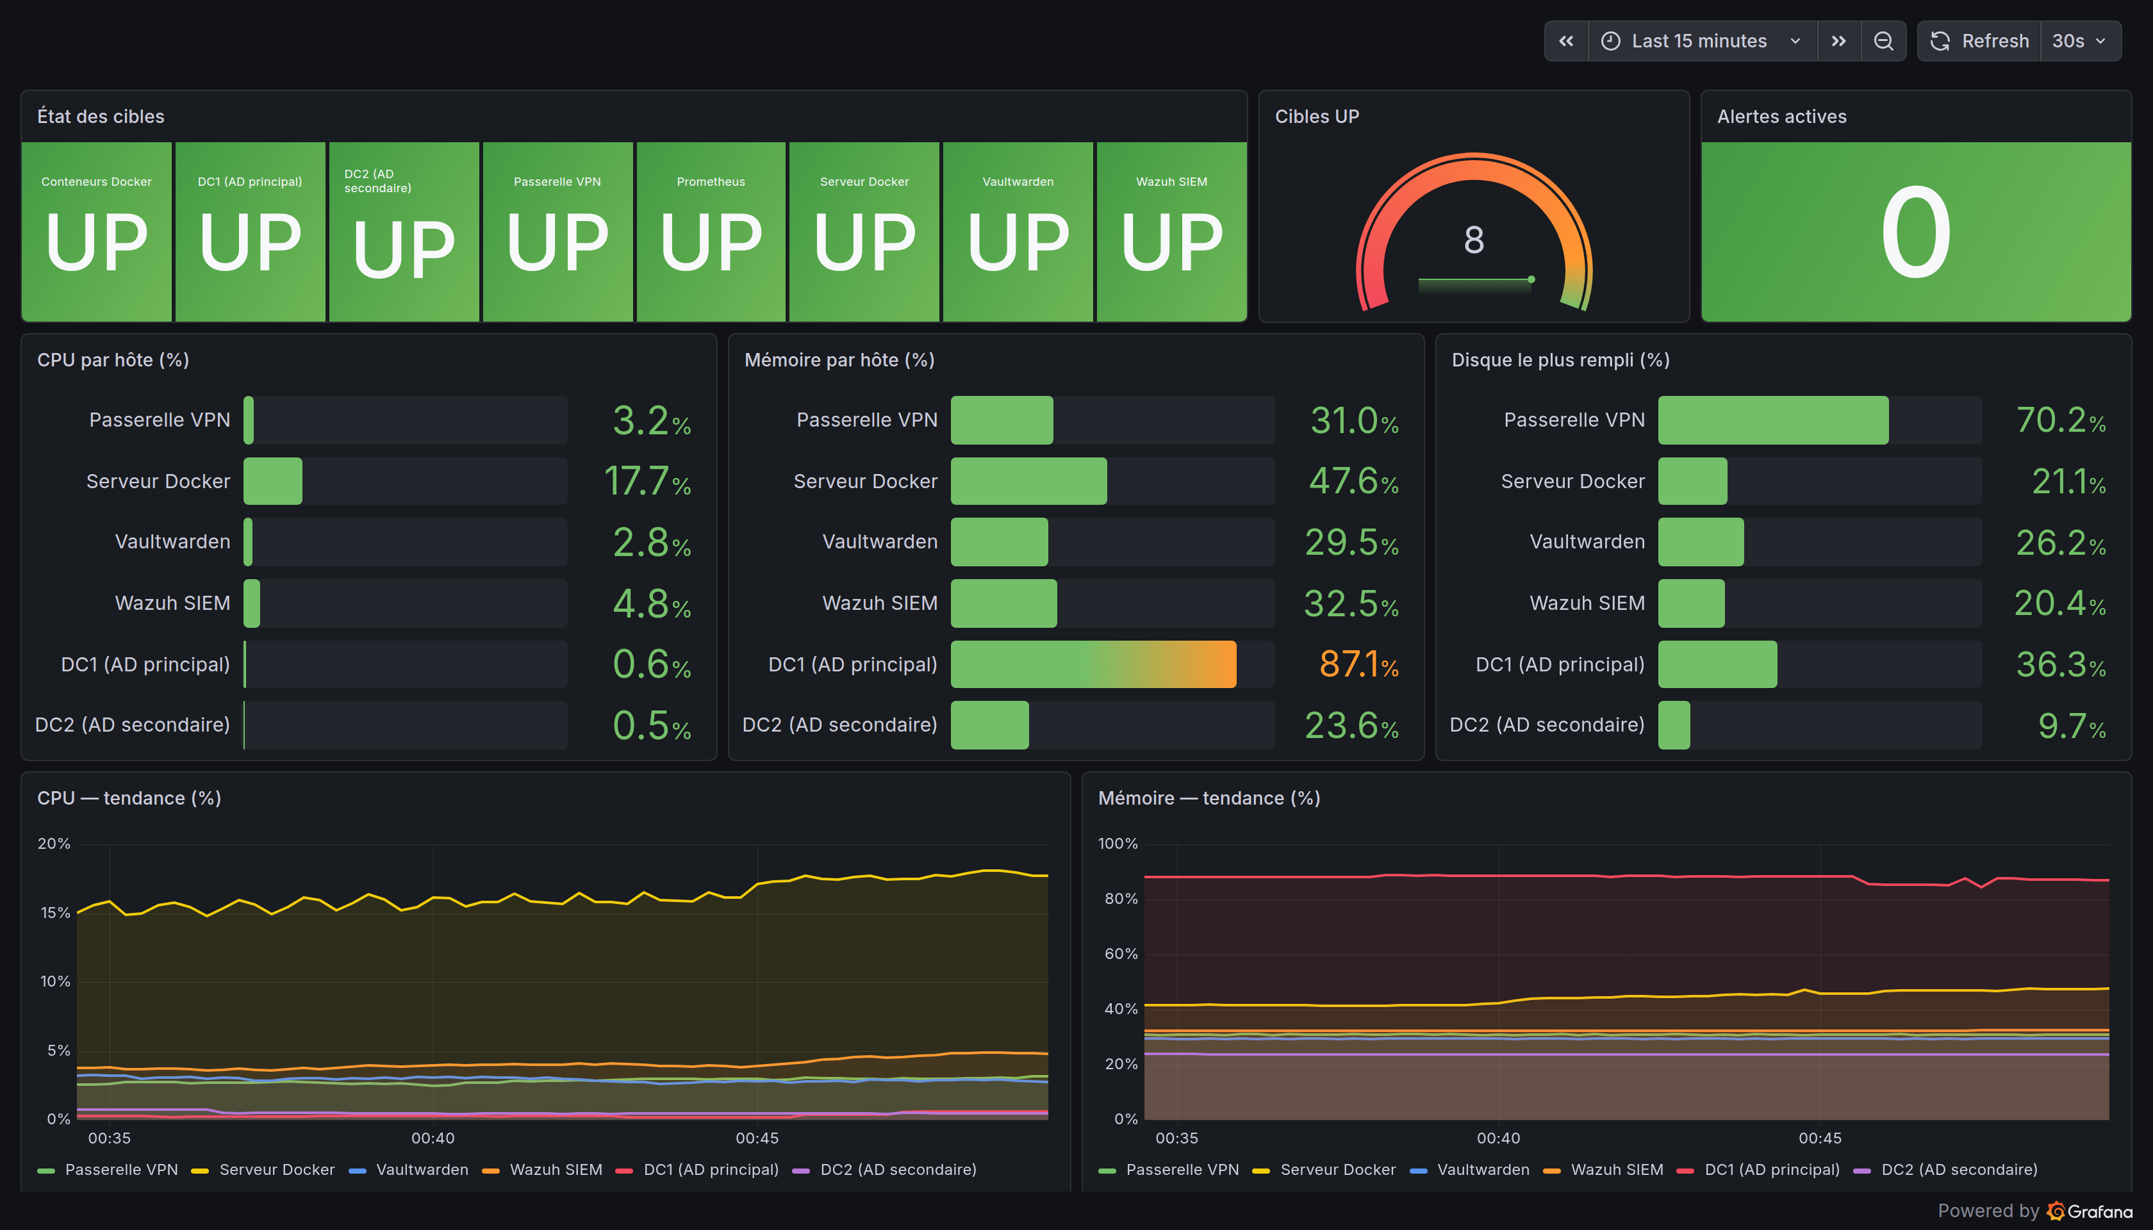This screenshot has width=2153, height=1230.
Task: Shift time range forward with double-right arrows
Action: pyautogui.click(x=1838, y=40)
